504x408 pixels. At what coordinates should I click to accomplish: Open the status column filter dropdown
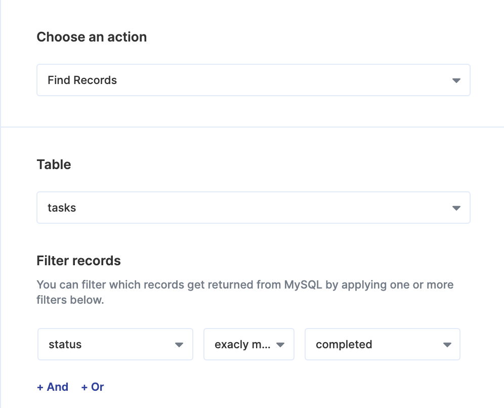[115, 344]
